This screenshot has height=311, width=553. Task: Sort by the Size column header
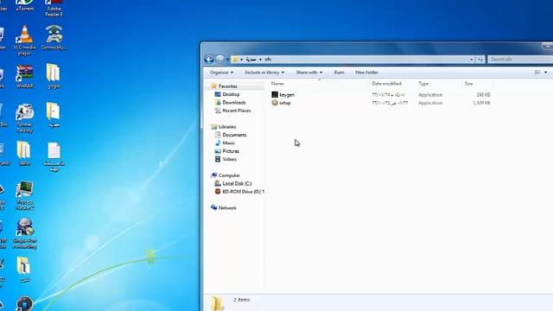(x=468, y=84)
